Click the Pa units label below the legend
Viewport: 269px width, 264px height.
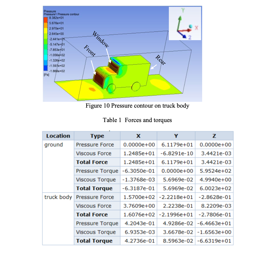click(x=47, y=74)
